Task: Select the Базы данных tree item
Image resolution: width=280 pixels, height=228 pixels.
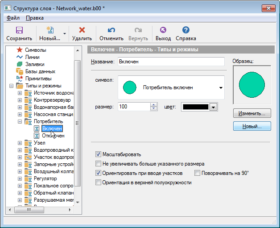Action: coord(40,71)
